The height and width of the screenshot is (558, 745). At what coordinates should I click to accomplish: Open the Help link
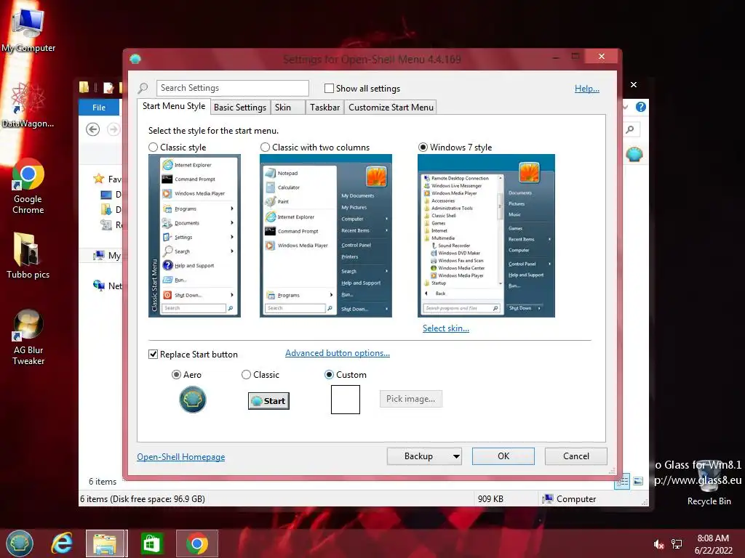(587, 88)
